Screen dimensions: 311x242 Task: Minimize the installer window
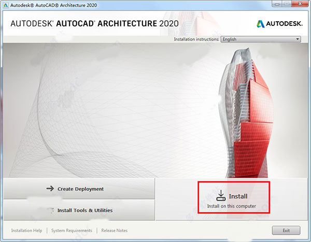click(277, 4)
